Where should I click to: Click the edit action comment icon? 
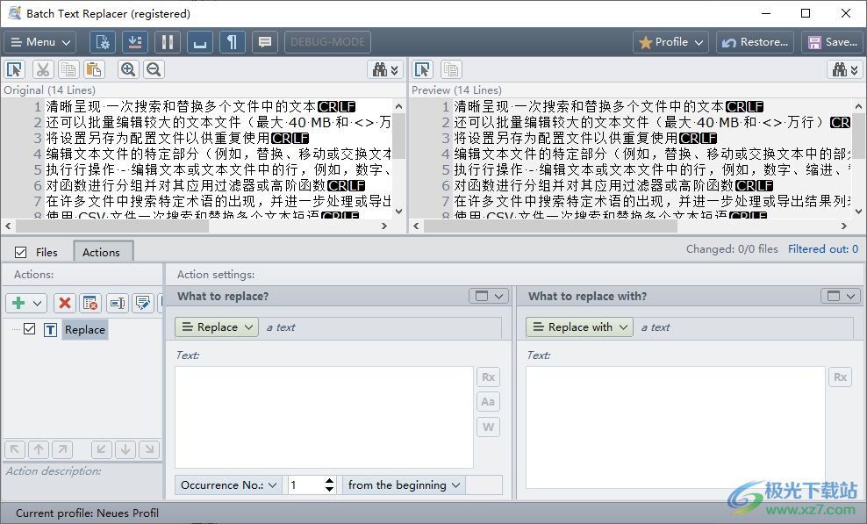pos(143,303)
